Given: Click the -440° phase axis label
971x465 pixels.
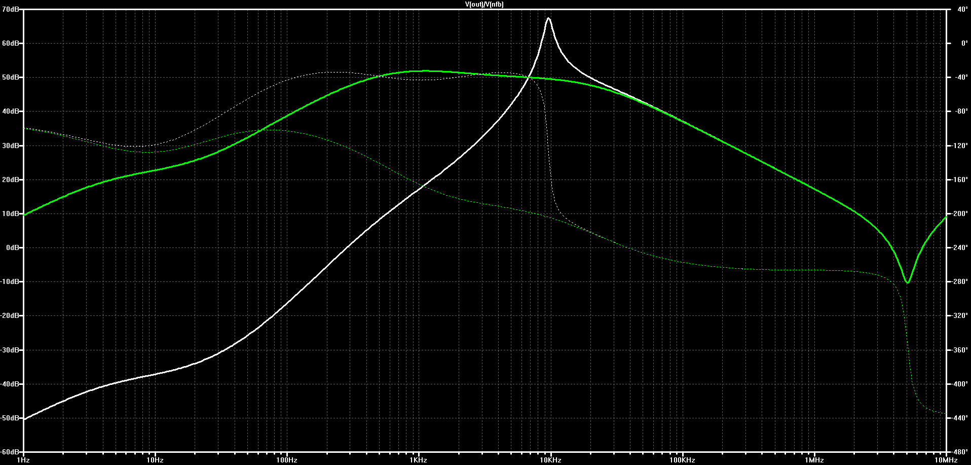Looking at the screenshot, I should (960, 418).
